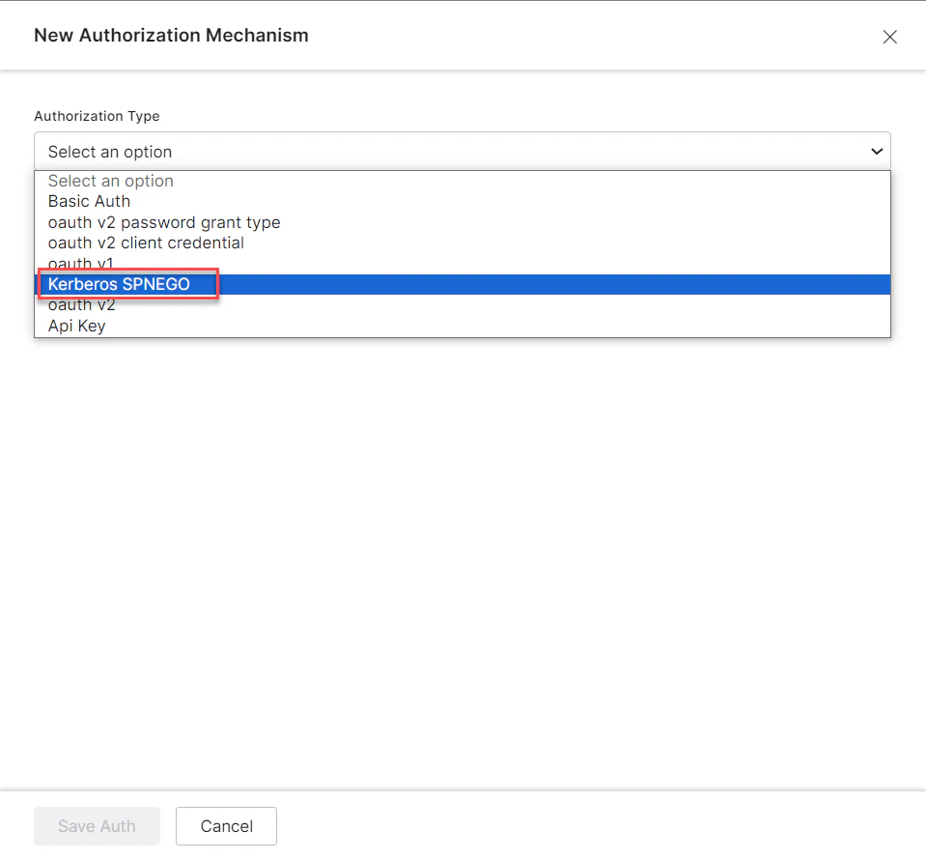Click the Save Auth button
The height and width of the screenshot is (860, 926).
[x=97, y=826]
